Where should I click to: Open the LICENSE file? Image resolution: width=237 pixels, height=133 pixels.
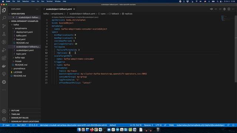coord(18,72)
